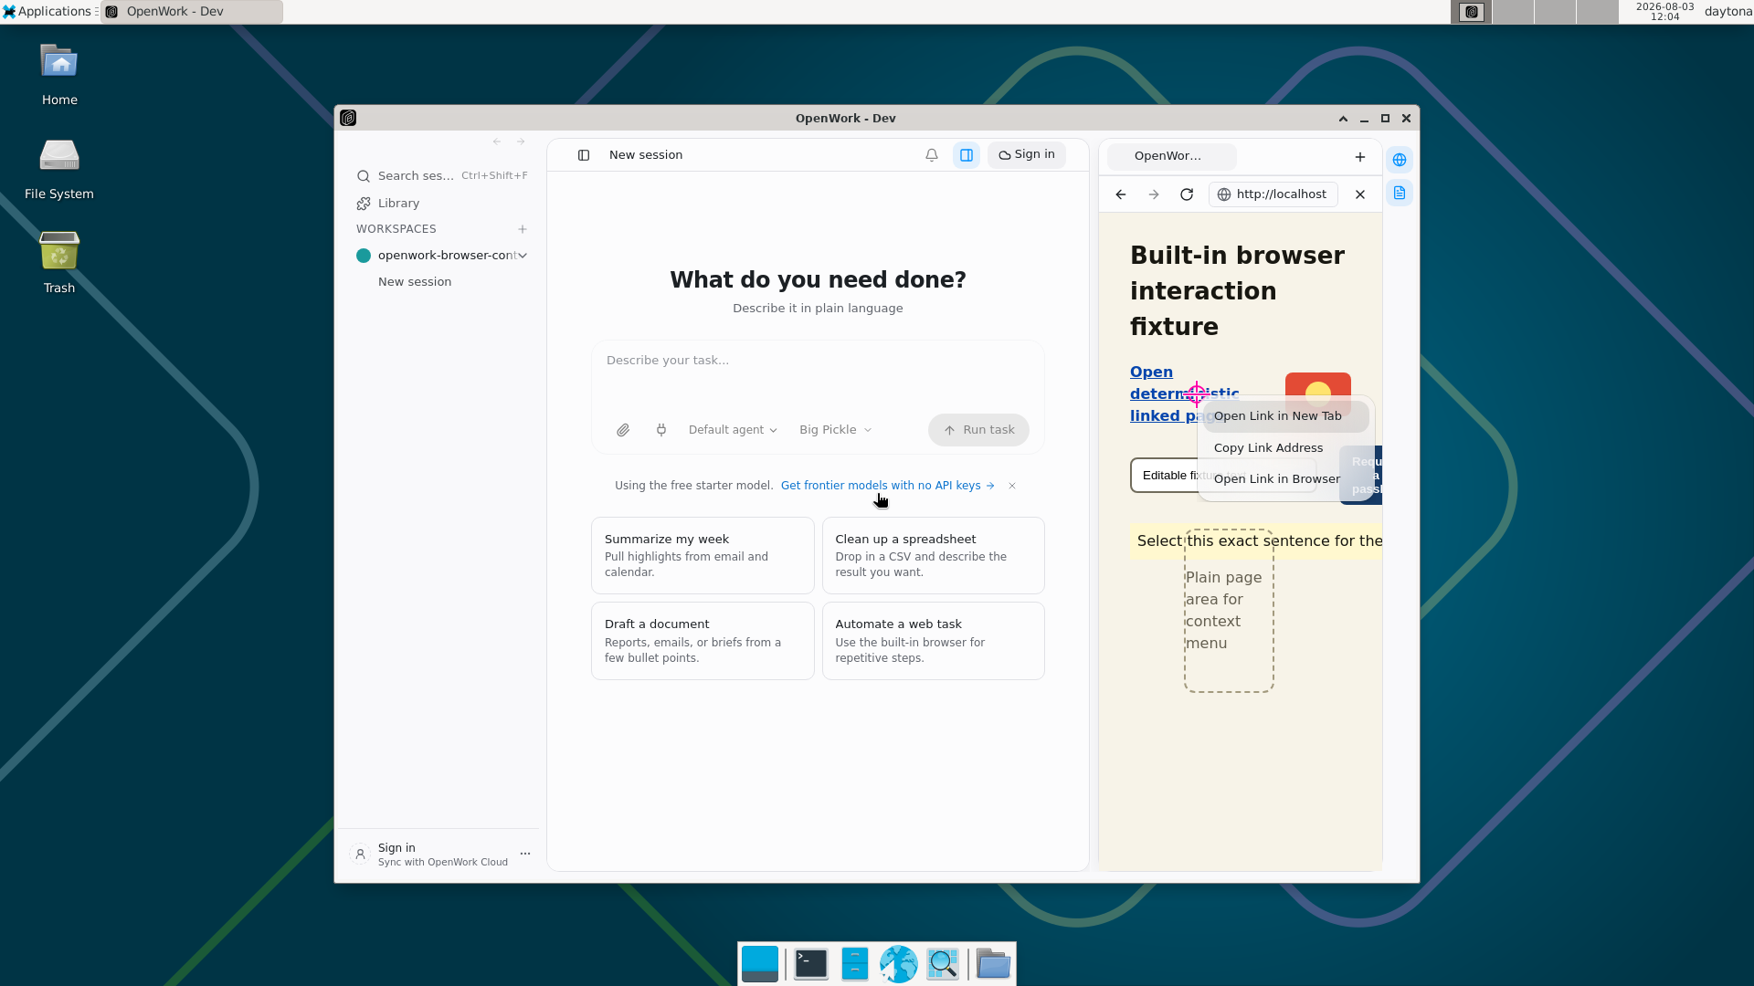Click the built-in browser interaction fixture heading
Image resolution: width=1754 pixels, height=986 pixels.
1238,291
